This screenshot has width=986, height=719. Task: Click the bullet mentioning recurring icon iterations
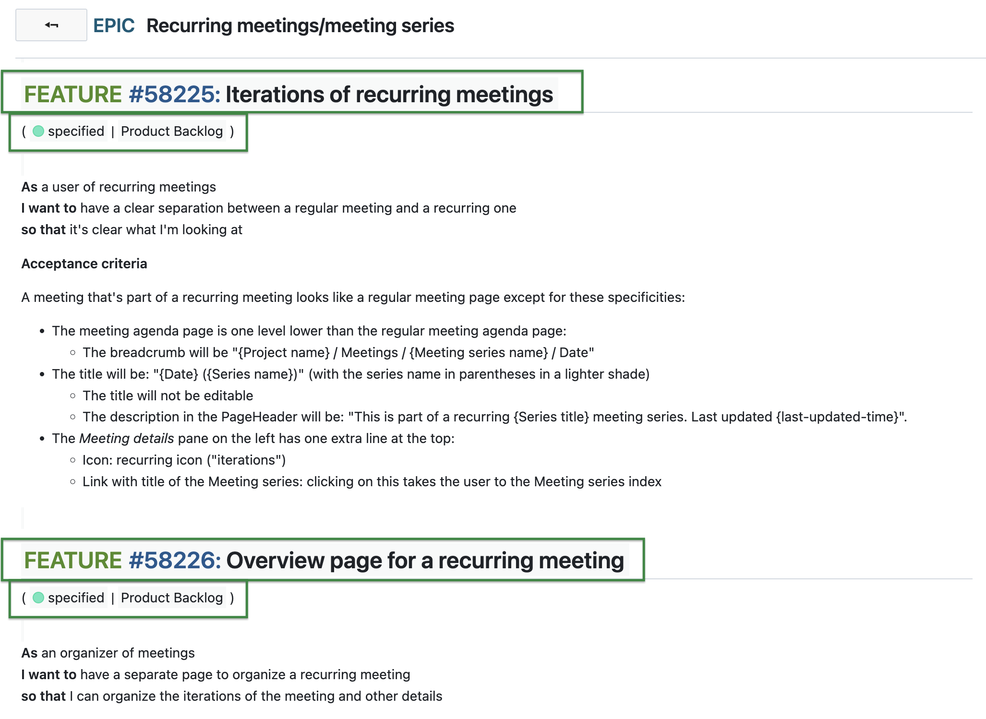click(184, 459)
